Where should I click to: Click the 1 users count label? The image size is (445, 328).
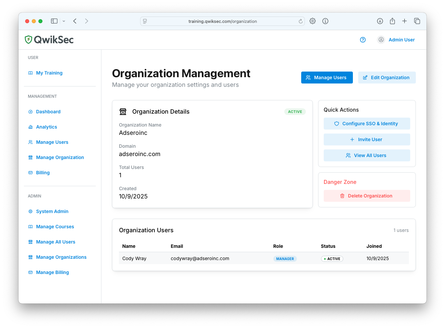[401, 230]
